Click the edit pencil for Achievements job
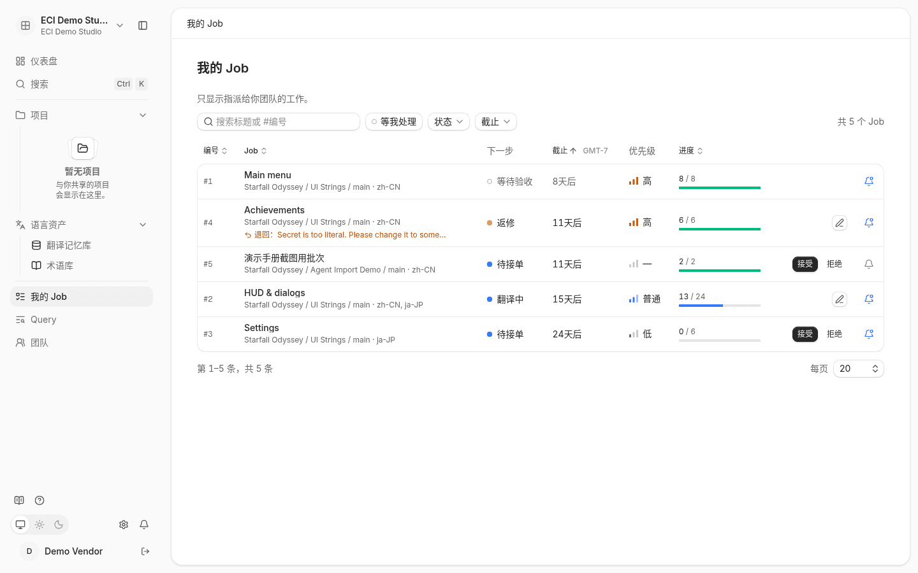918x573 pixels. pos(840,223)
